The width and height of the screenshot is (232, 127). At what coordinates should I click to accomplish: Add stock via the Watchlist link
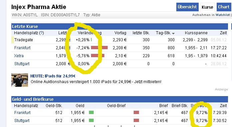223,15
